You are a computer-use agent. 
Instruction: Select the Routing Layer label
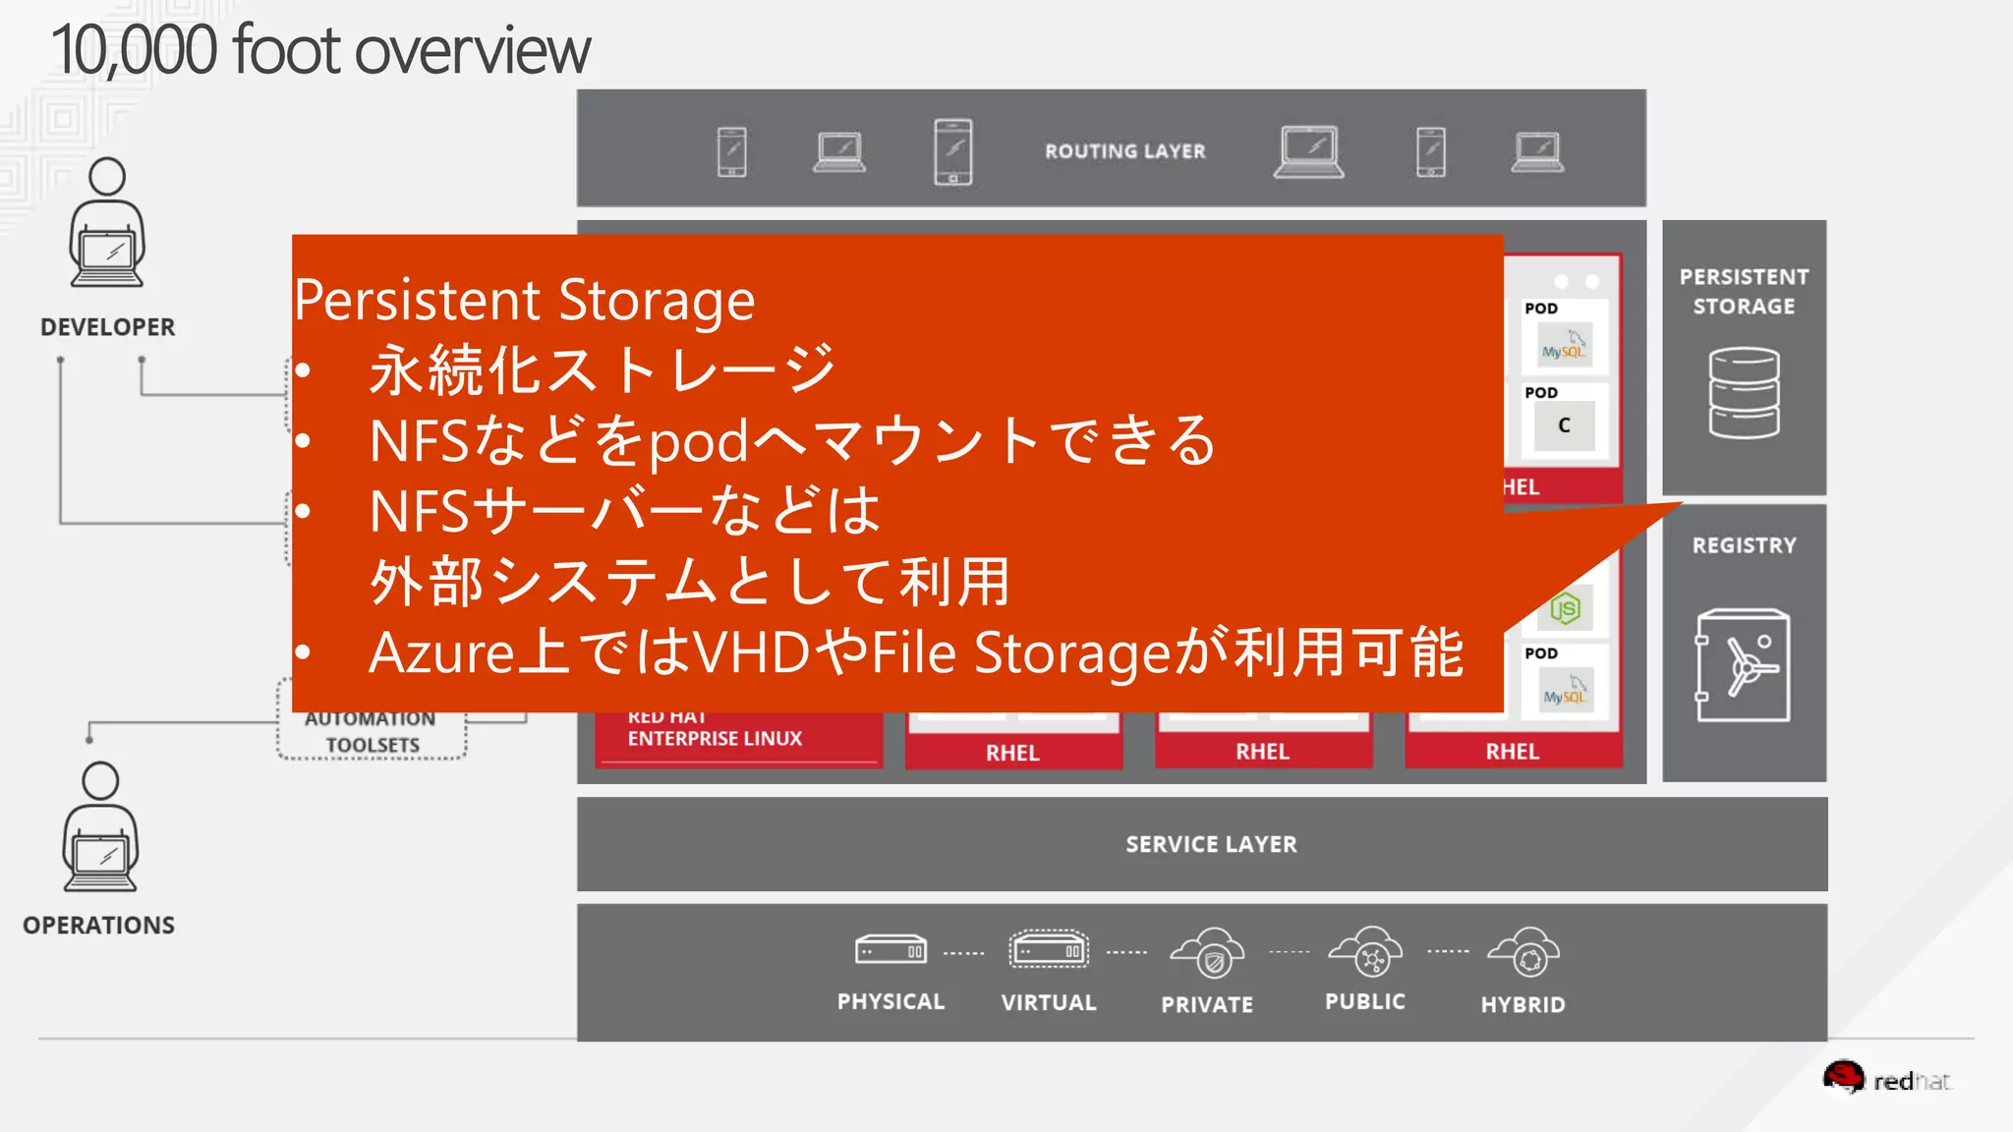[x=1124, y=151]
